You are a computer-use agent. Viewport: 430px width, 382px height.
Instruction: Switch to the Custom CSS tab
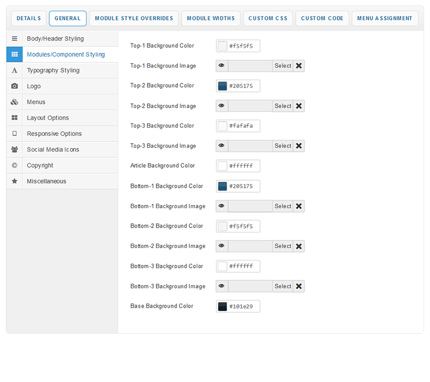[268, 18]
